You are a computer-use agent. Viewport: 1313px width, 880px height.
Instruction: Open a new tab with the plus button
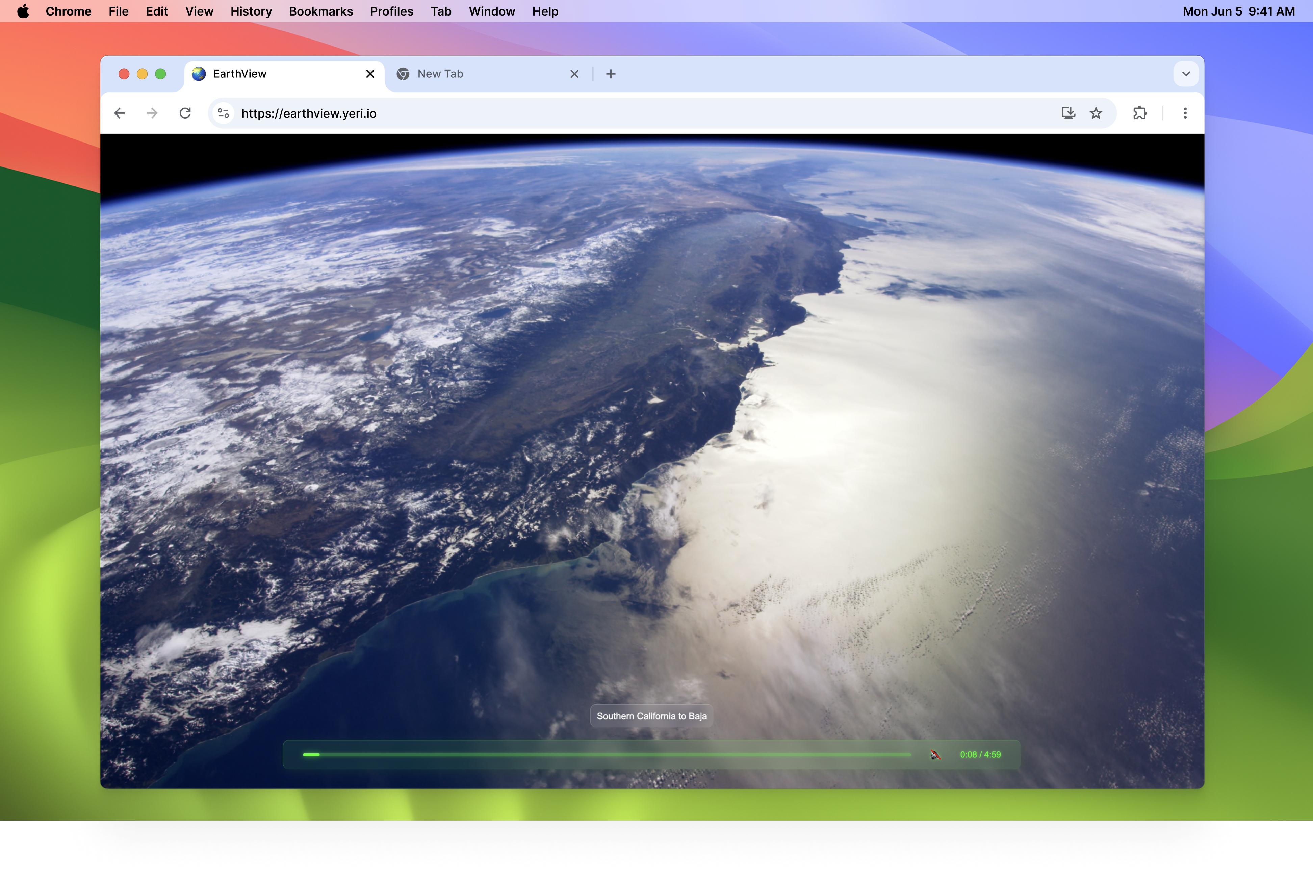click(x=611, y=74)
